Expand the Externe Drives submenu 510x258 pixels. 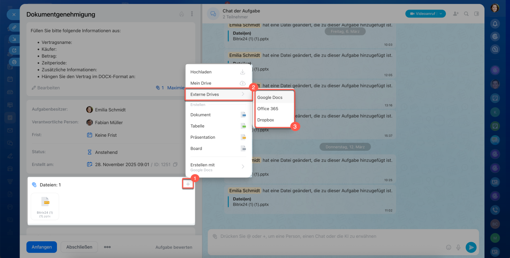click(218, 95)
